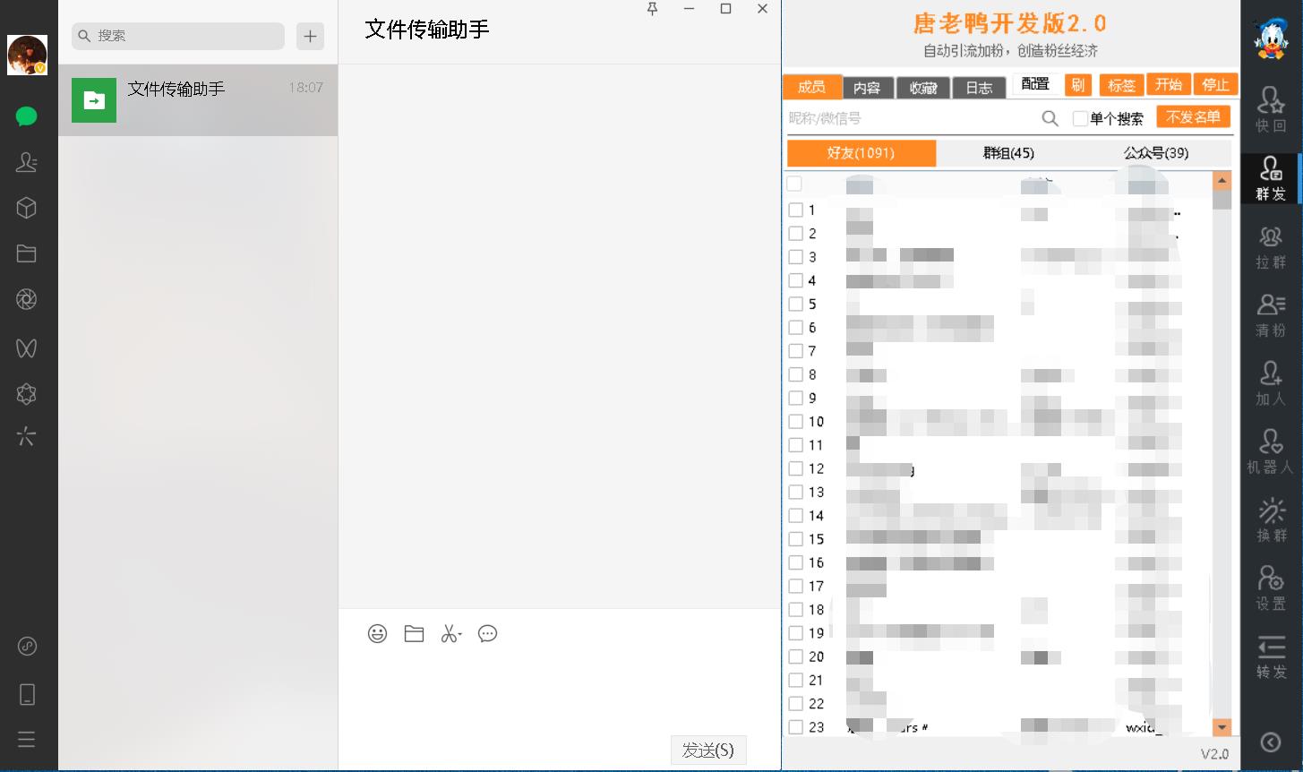Click the Donald Duck logo at top right
This screenshot has width=1303, height=772.
(1271, 38)
